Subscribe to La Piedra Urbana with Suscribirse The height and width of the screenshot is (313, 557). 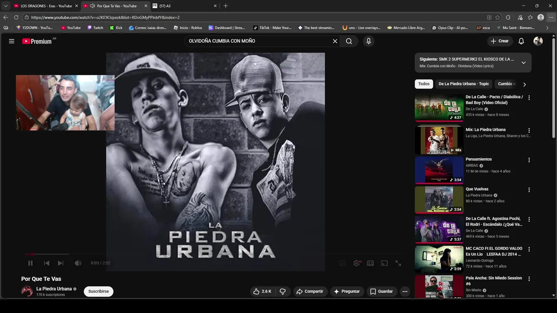(99, 291)
